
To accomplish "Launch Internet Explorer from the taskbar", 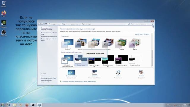I will (x=9, y=105).
